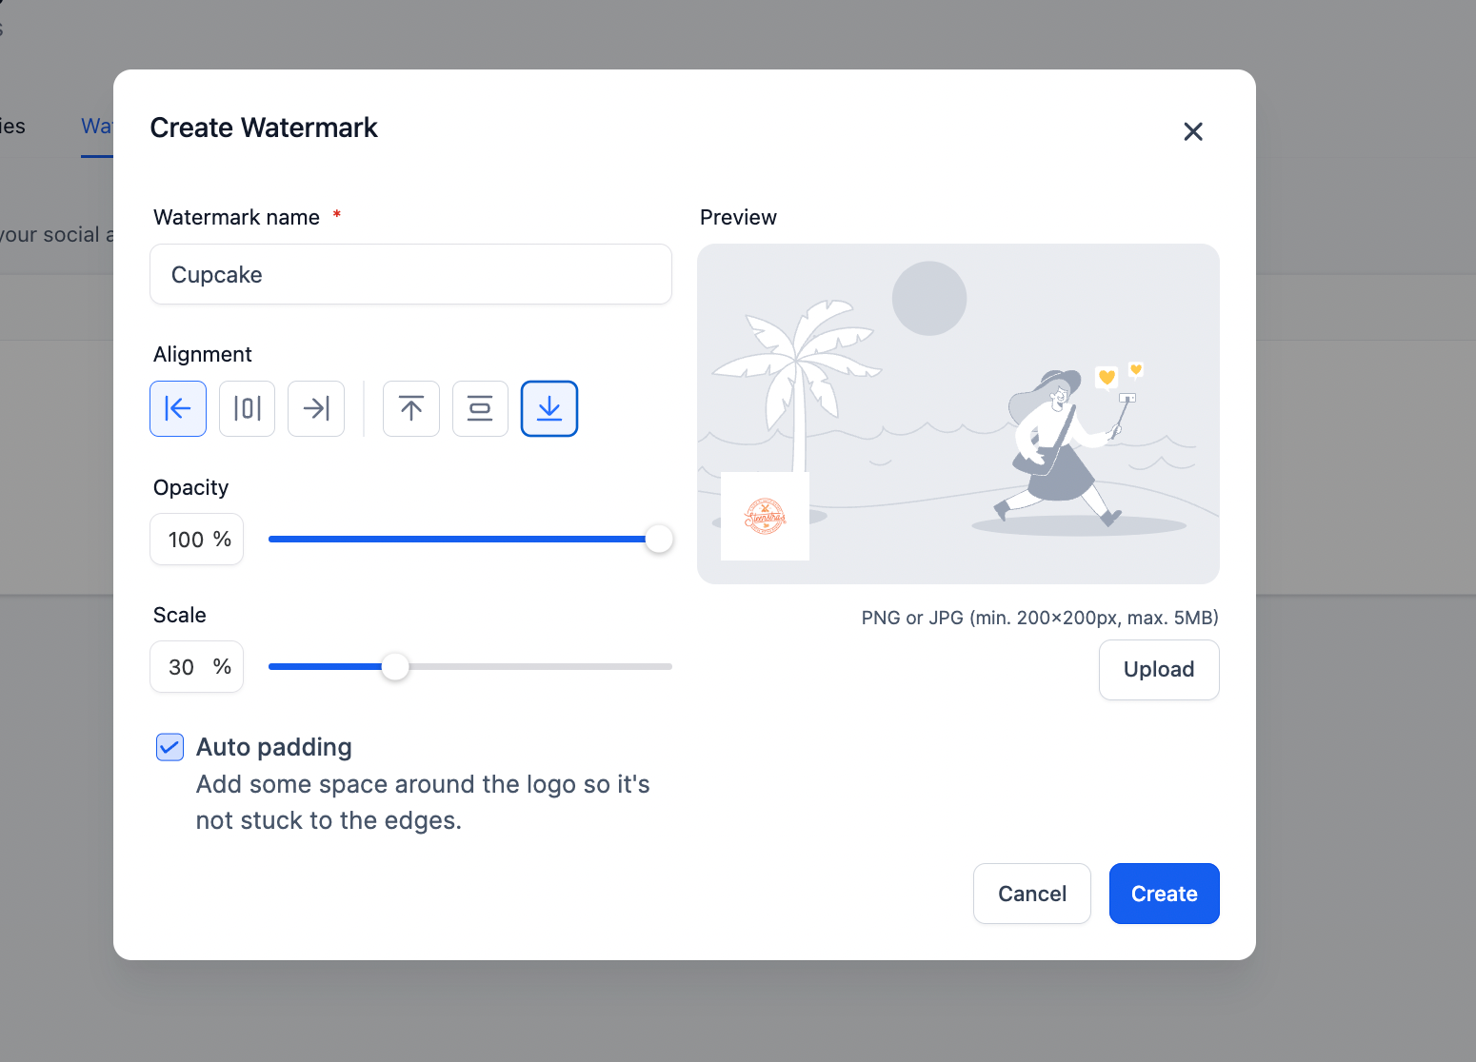Click the currently active bottom alignment toggle
The width and height of the screenshot is (1476, 1062).
point(549,408)
